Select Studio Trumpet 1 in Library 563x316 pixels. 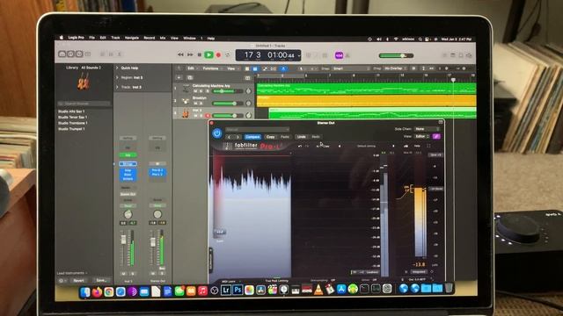pyautogui.click(x=71, y=129)
